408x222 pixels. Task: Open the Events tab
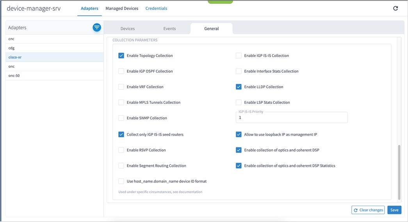coord(169,29)
